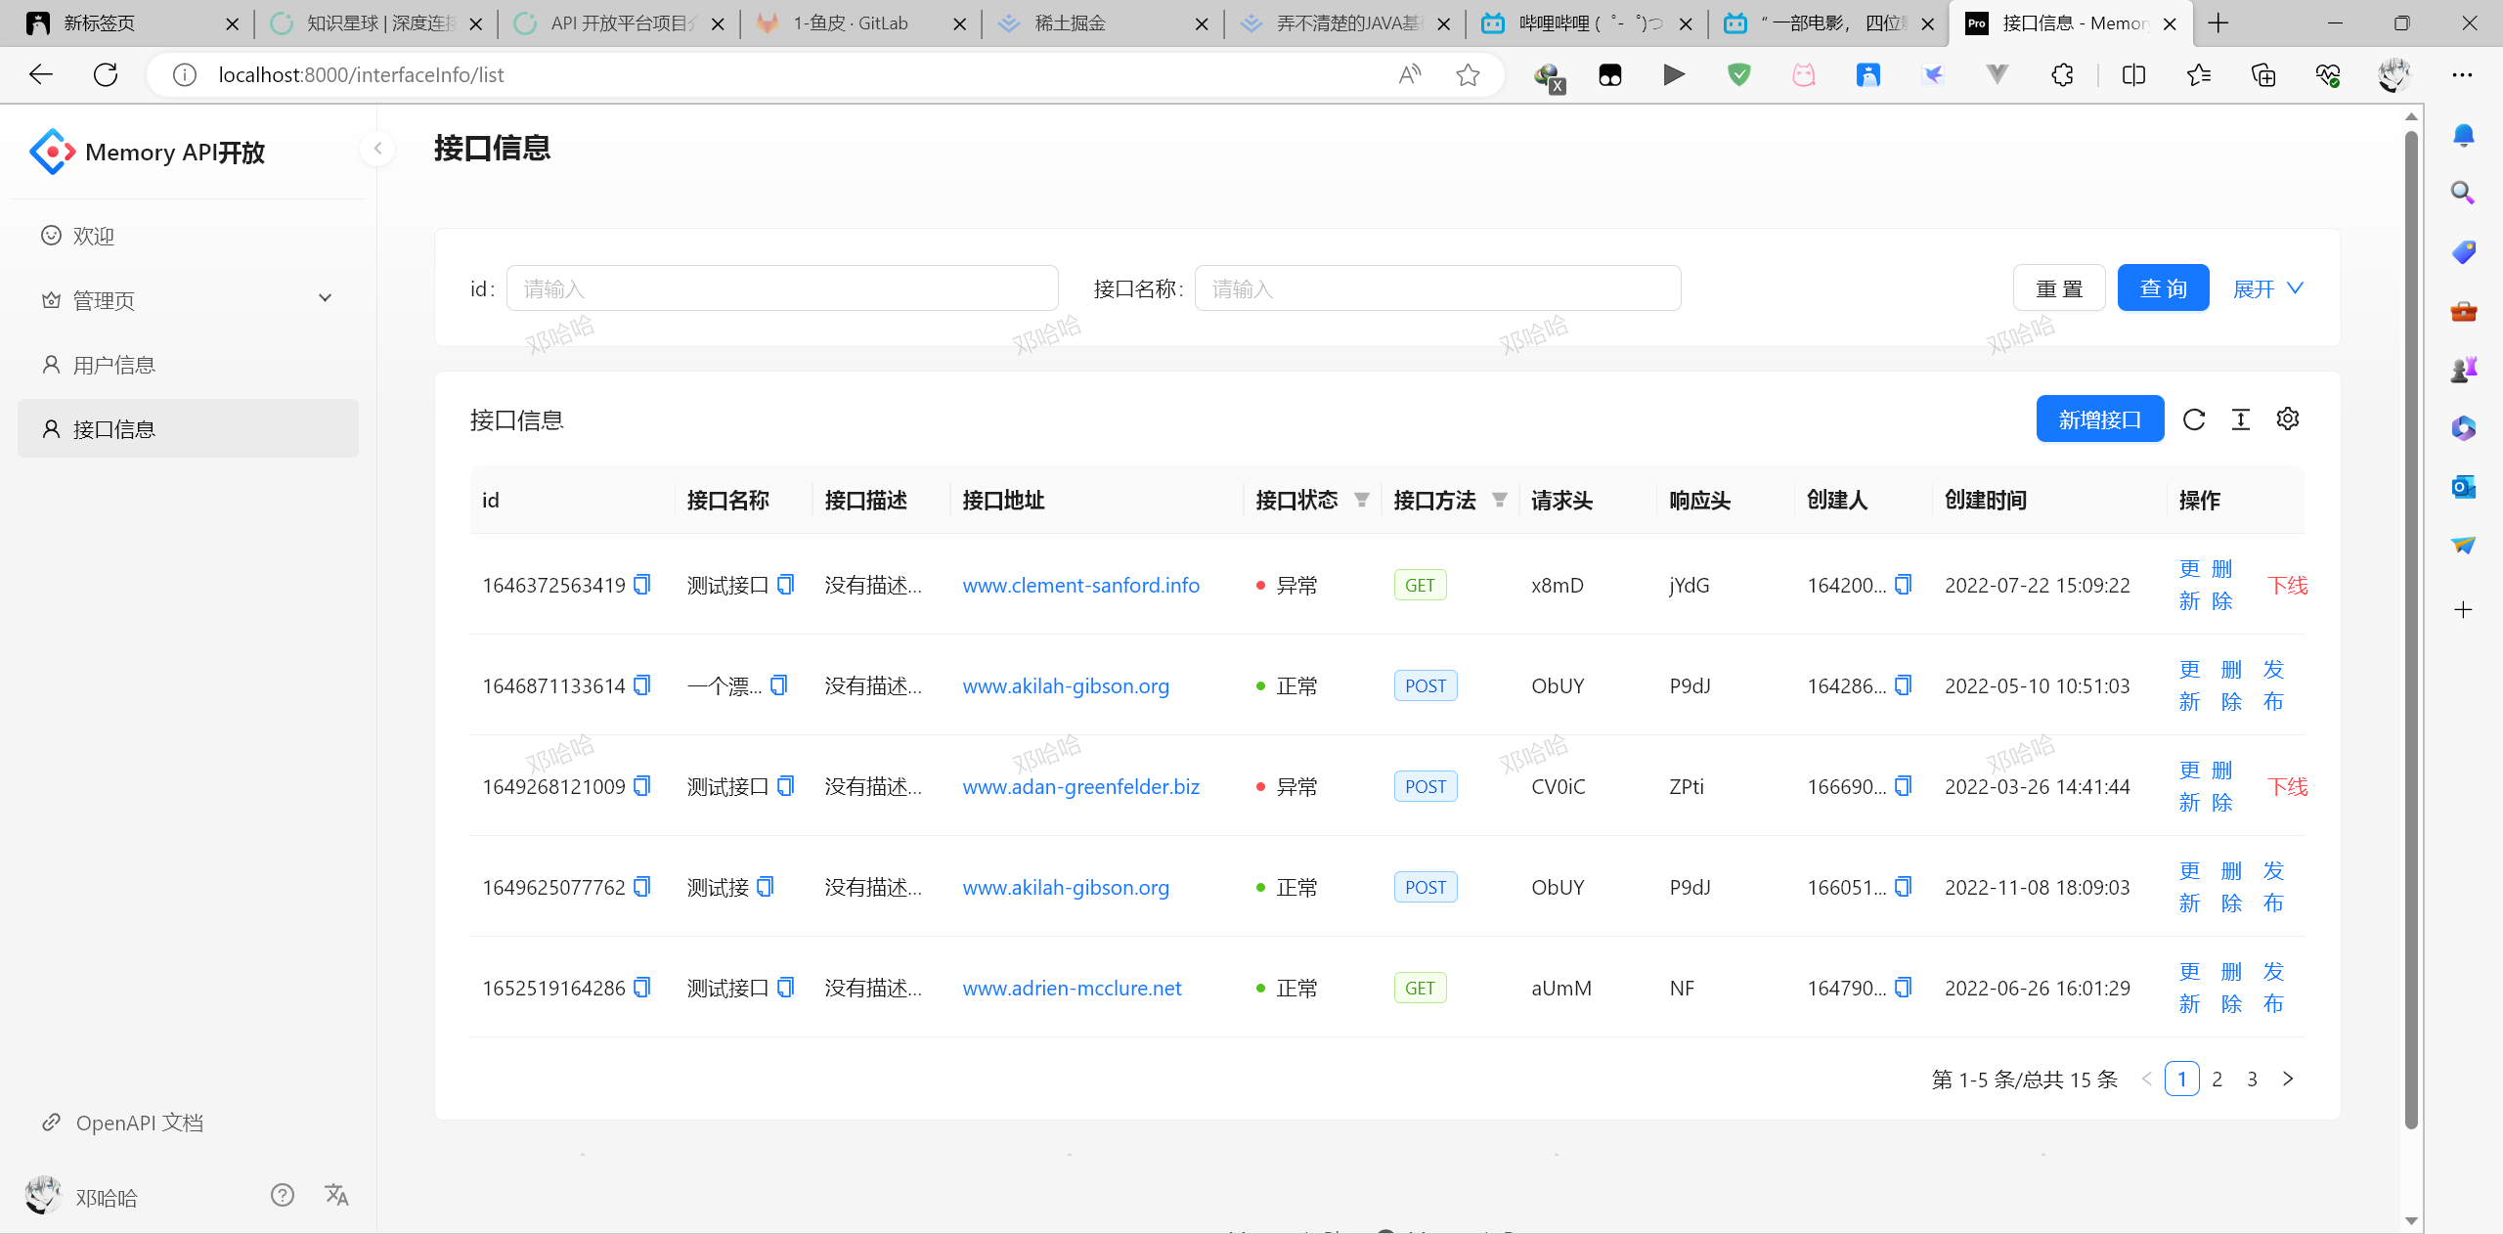
Task: Copy creator 164200... value
Action: point(1904,585)
